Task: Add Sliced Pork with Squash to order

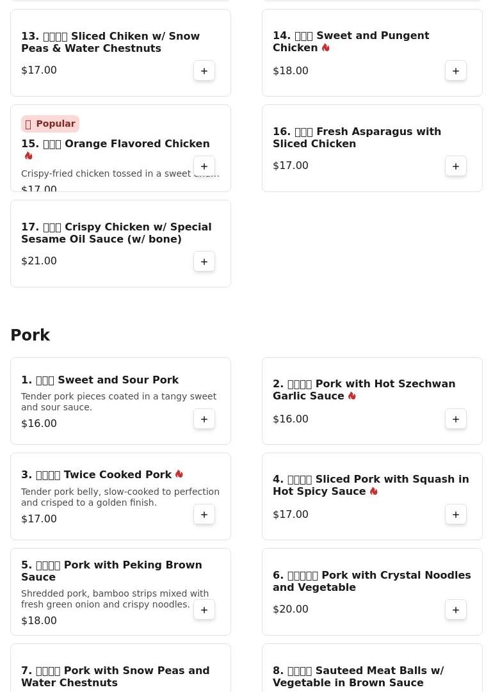Action: tap(456, 515)
